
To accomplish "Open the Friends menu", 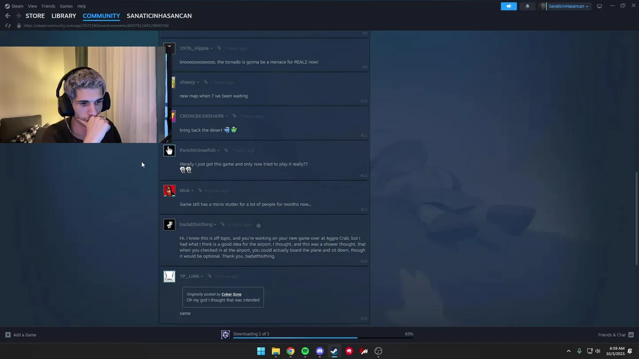I will pyautogui.click(x=48, y=6).
